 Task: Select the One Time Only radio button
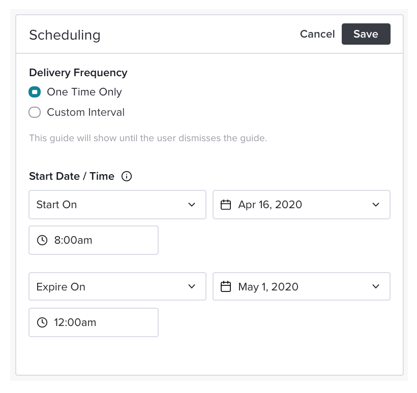[35, 92]
